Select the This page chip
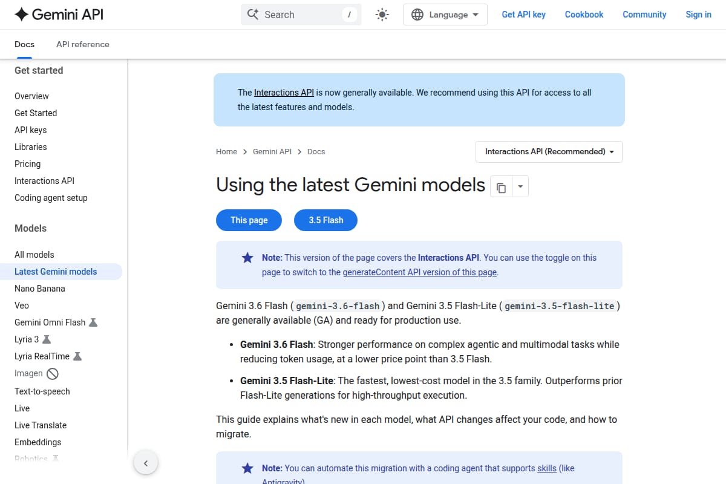This screenshot has height=484, width=726. pos(249,220)
